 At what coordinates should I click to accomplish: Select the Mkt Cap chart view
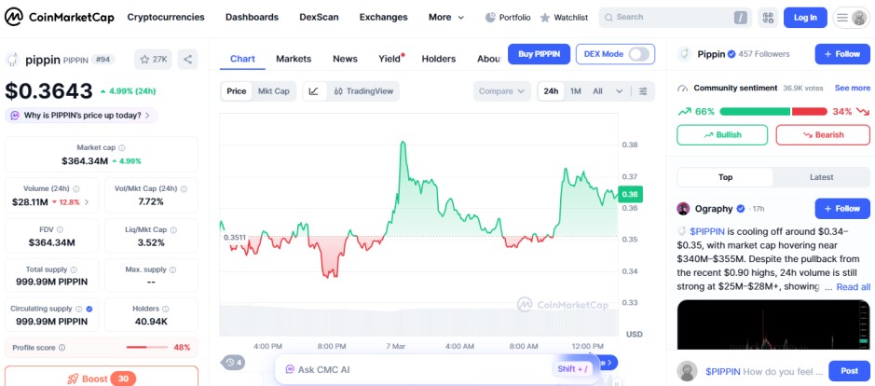(274, 91)
